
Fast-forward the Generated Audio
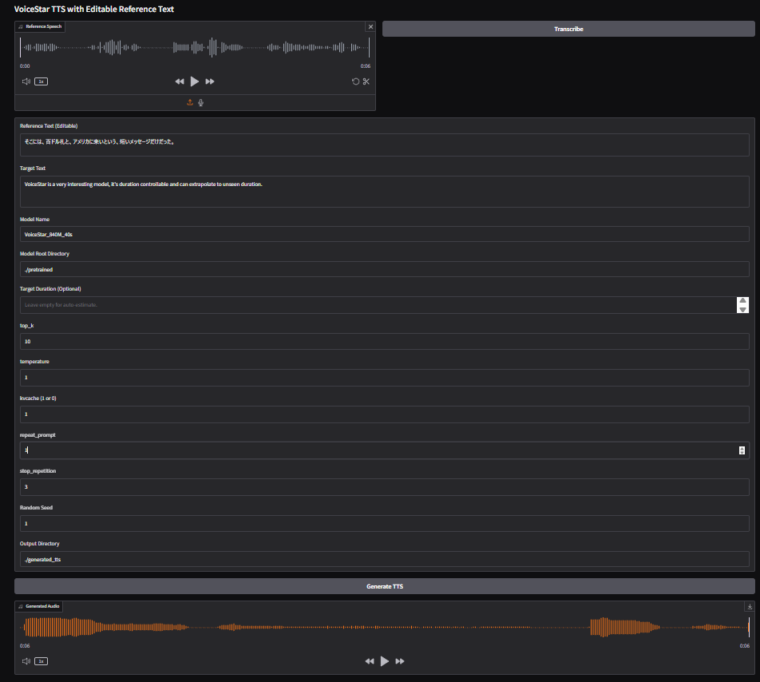click(400, 661)
